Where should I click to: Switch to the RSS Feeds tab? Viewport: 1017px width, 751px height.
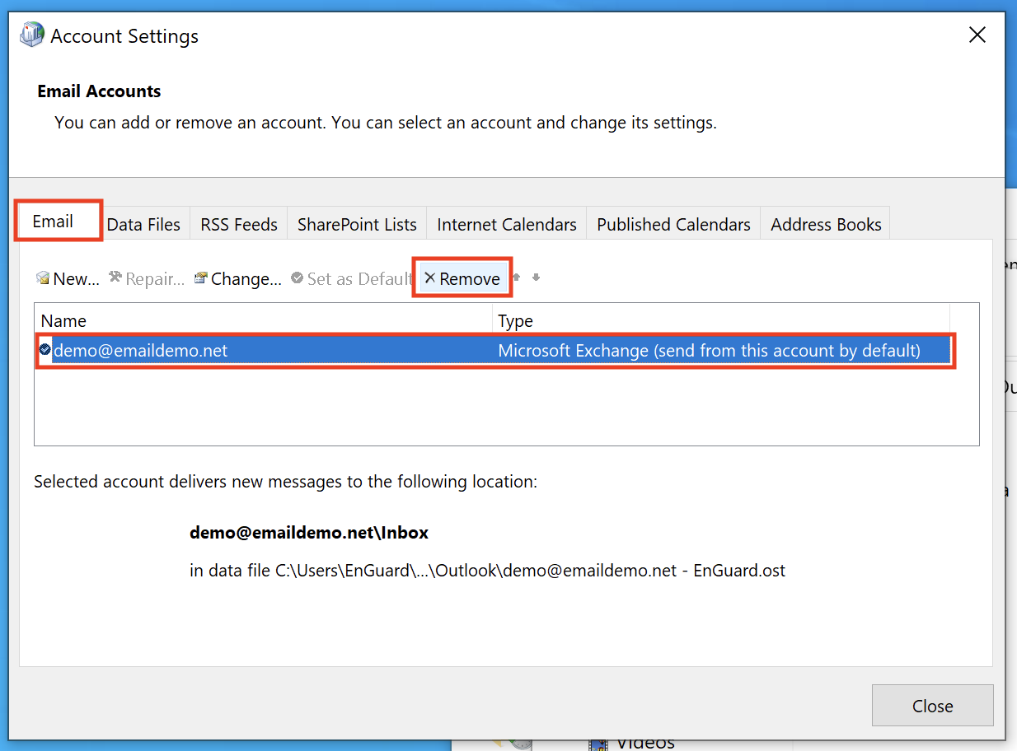click(x=239, y=225)
